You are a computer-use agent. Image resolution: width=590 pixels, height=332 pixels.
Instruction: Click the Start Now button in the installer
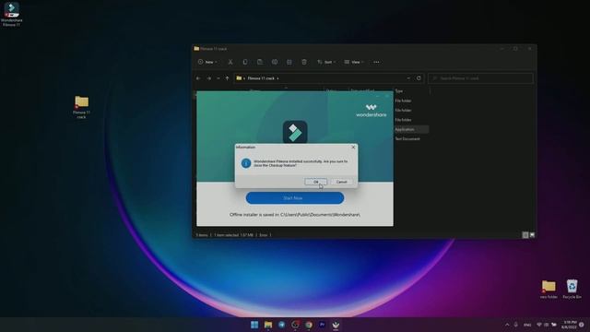click(295, 198)
